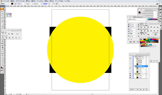162x95 pixels.
Task: Toggle visibility of 17%30インチ layer
Action: (x=130, y=56)
